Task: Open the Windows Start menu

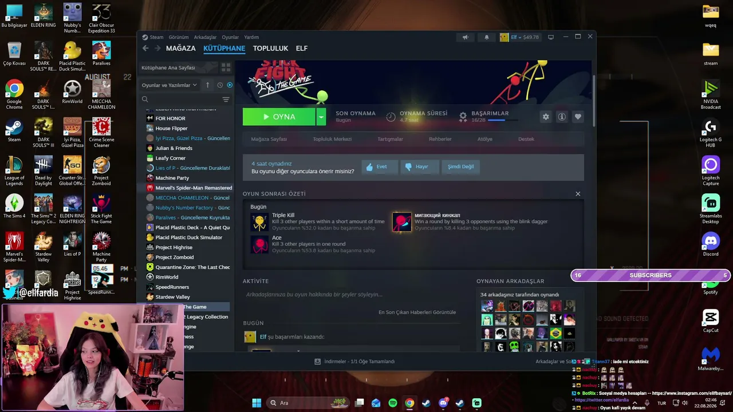Action: (x=257, y=403)
